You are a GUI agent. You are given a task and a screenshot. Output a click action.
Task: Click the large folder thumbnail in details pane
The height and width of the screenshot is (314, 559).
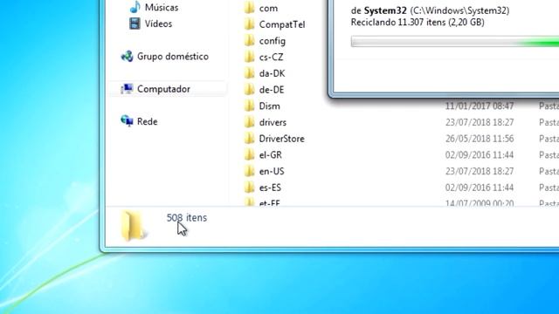pos(134,225)
